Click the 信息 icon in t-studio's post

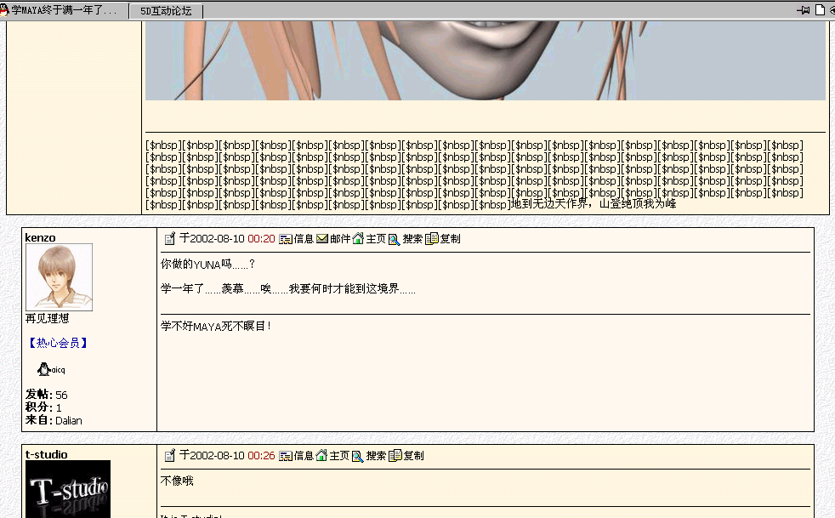pos(286,456)
